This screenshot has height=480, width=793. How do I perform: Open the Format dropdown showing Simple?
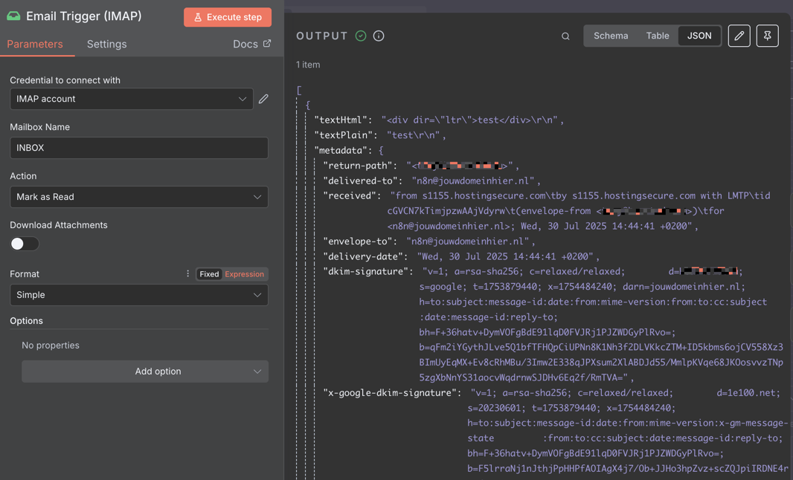click(x=139, y=294)
